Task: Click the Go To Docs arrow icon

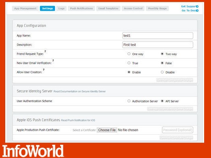Action: click(x=197, y=10)
